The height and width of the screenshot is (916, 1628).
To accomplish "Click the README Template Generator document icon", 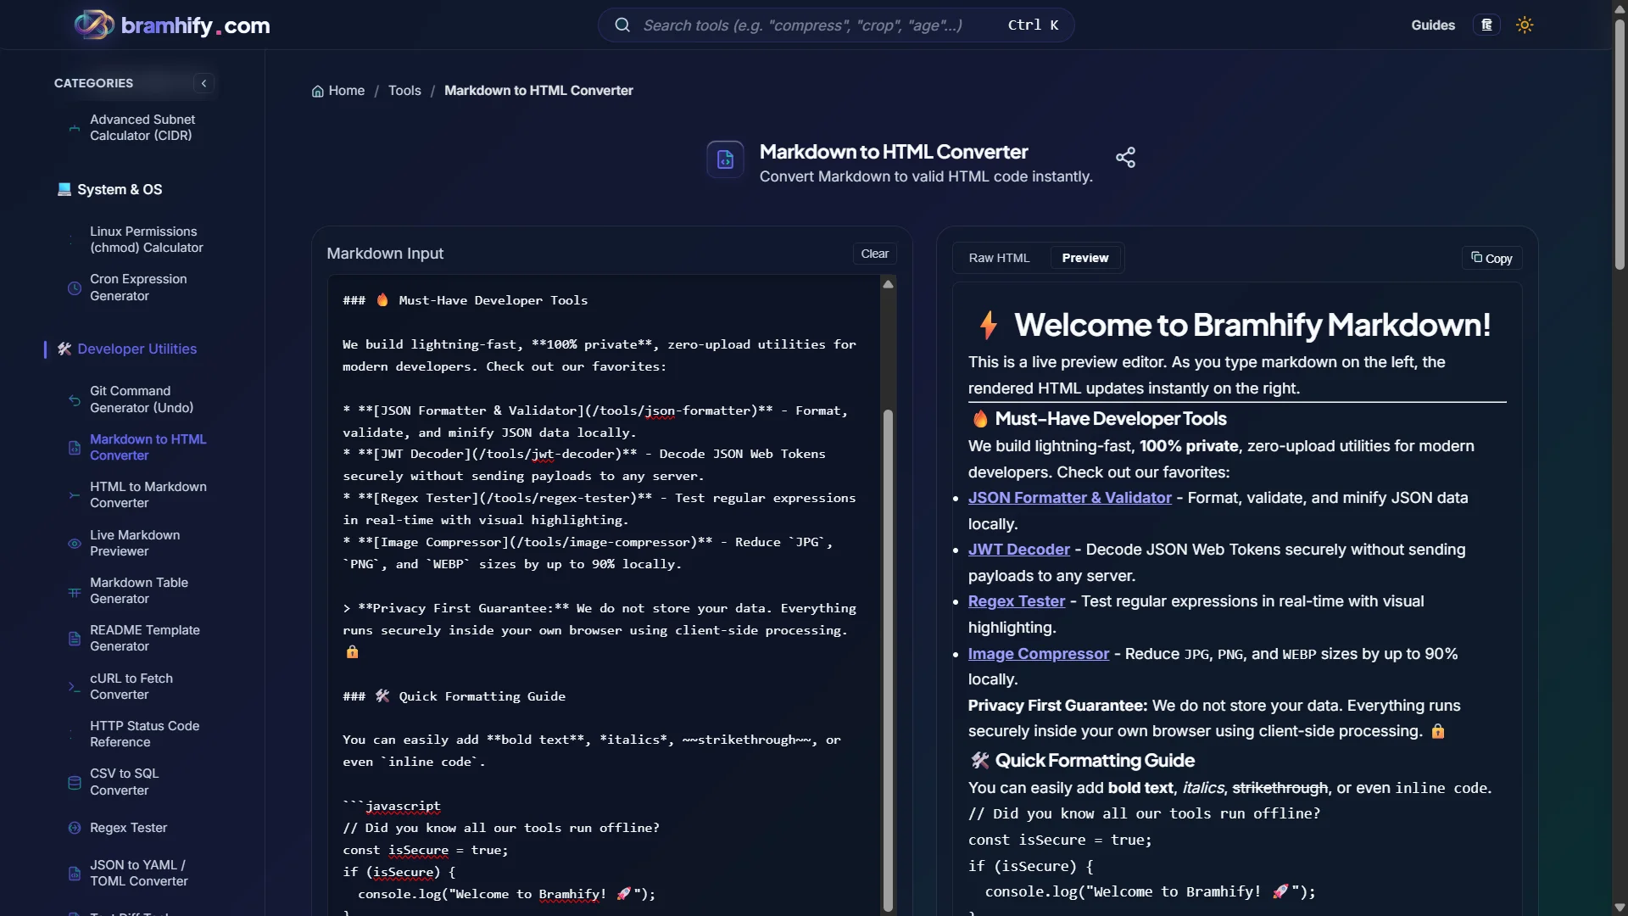I will click(x=75, y=639).
